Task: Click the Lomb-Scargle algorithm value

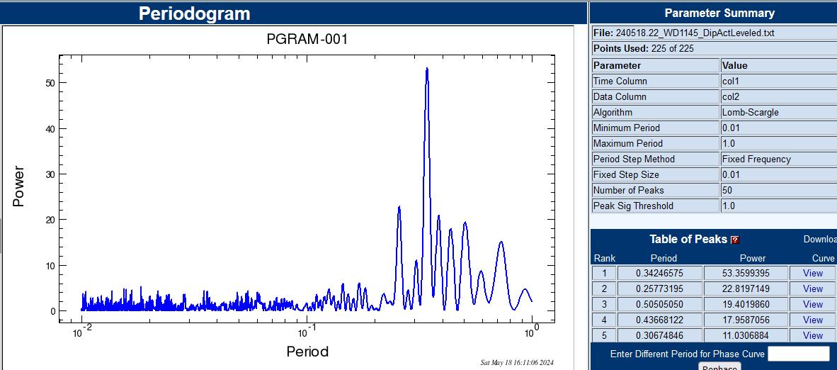Action: [x=750, y=112]
